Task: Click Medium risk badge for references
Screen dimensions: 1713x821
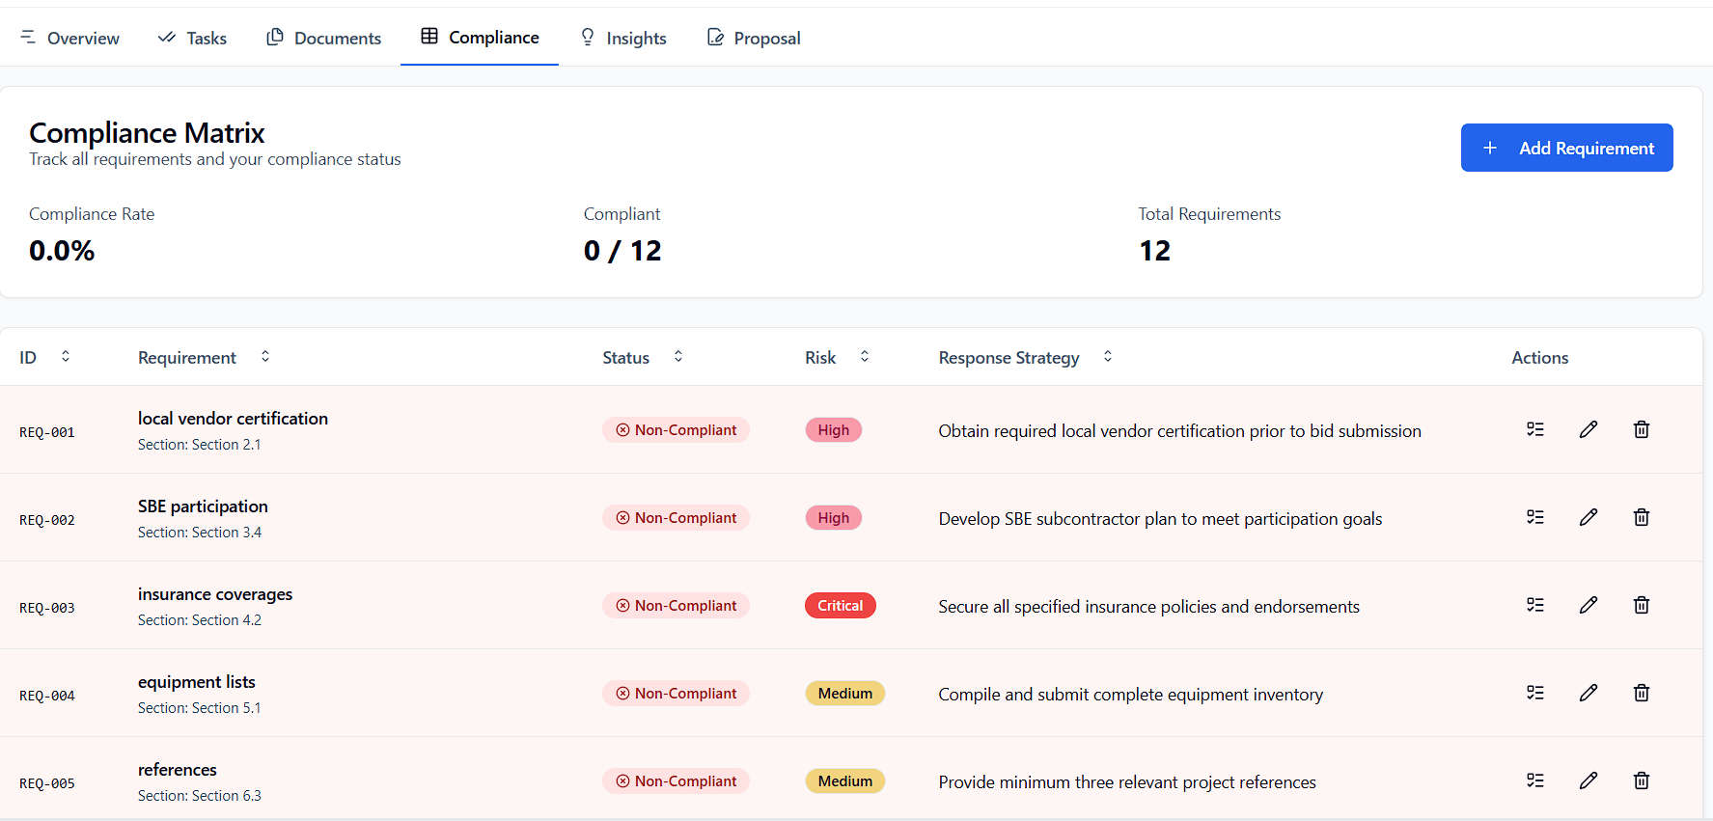Action: [x=845, y=781]
